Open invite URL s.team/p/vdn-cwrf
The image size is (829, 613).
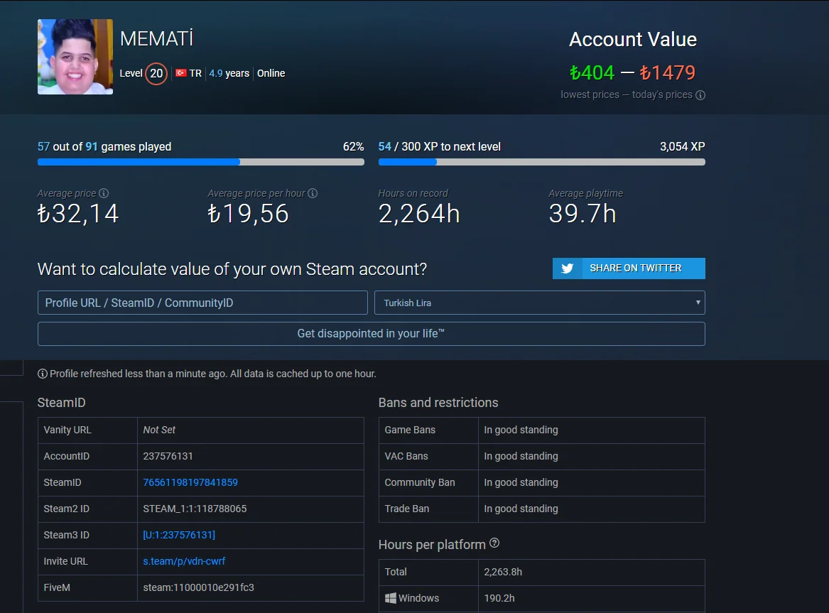(x=184, y=561)
